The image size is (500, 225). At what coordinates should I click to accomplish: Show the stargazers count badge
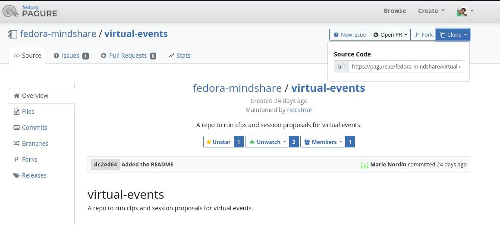[239, 142]
